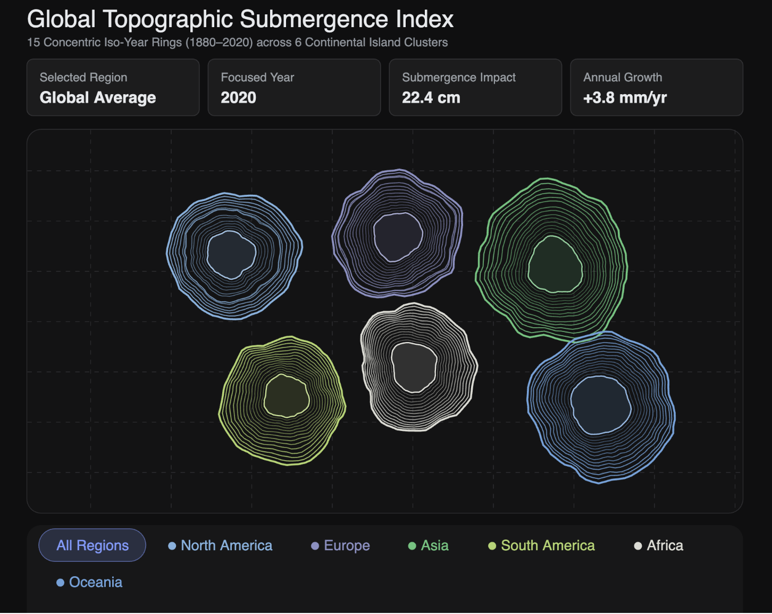This screenshot has width=772, height=614.
Task: Select the All Regions filter button
Action: coord(92,545)
